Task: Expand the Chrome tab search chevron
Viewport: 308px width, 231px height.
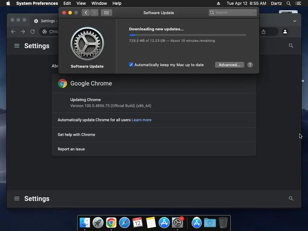Action: point(295,21)
